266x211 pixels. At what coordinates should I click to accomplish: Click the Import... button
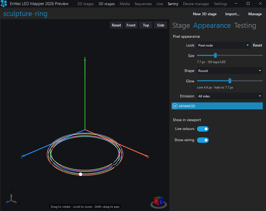point(232,14)
